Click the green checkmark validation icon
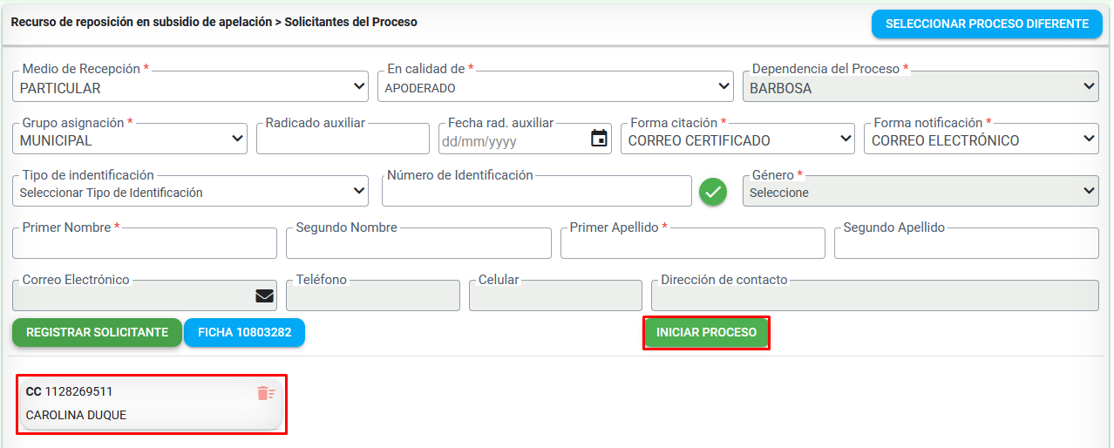 point(713,192)
